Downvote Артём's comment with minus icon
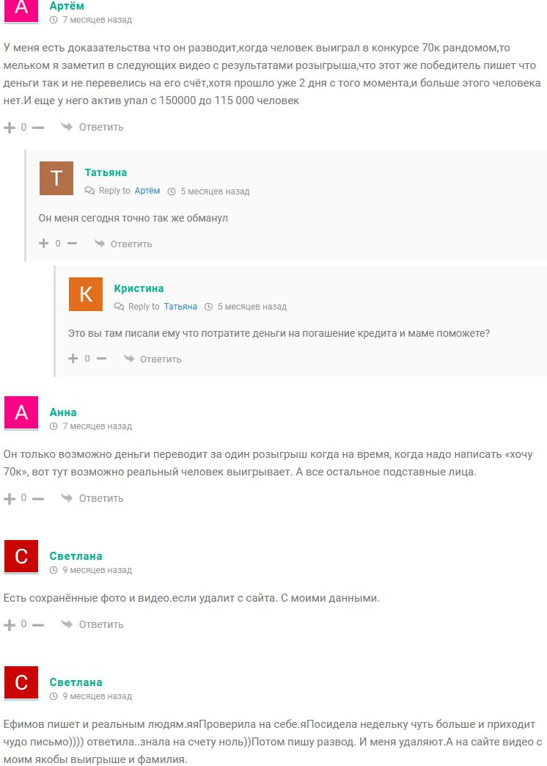Screen dimensions: 547x766 pyautogui.click(x=38, y=128)
